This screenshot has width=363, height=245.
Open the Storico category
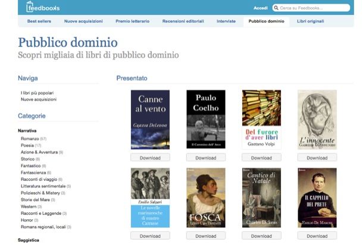(x=27, y=159)
